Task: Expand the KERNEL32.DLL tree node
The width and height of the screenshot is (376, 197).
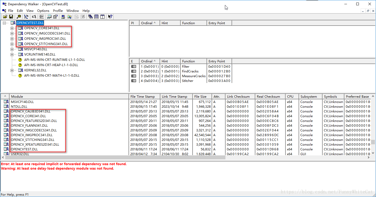Action: [x=12, y=70]
